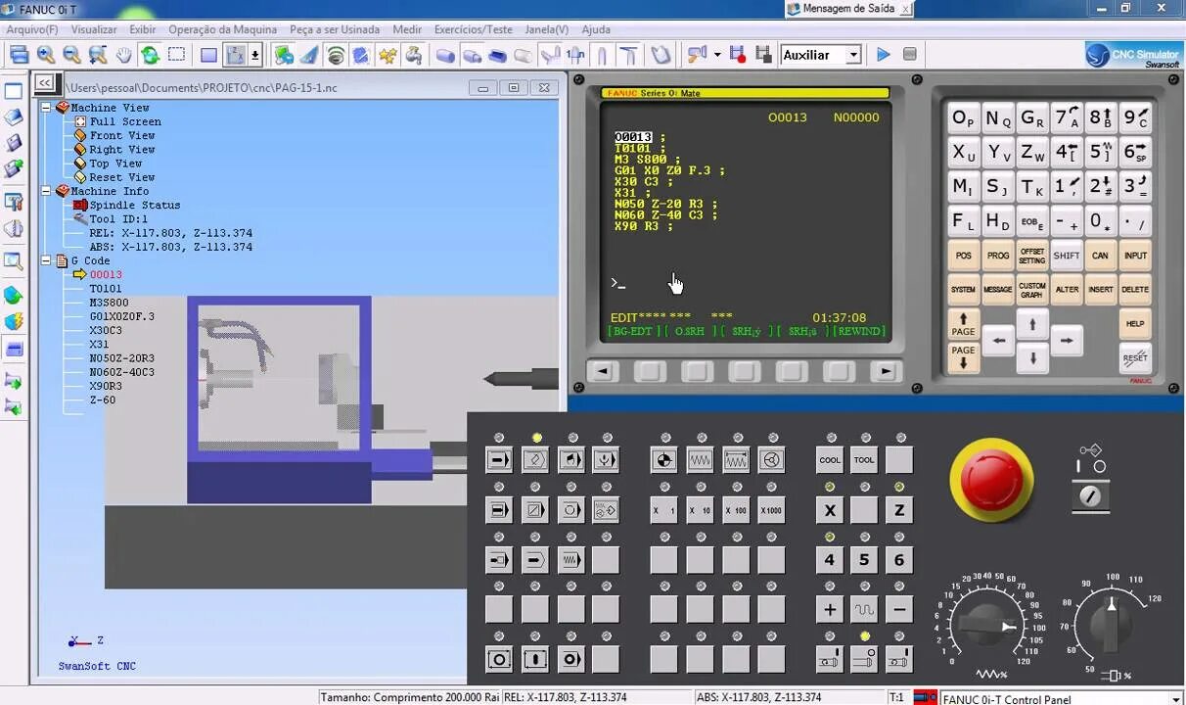Open the Medir menu
This screenshot has height=705, width=1186.
pyautogui.click(x=407, y=29)
